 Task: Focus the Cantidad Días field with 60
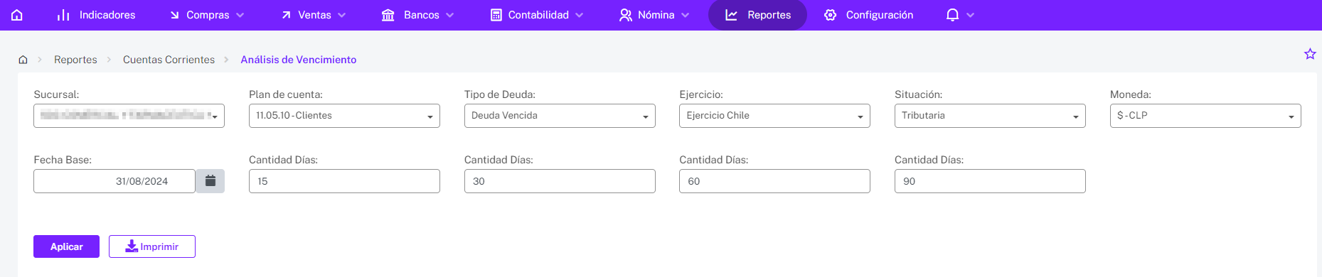(x=774, y=181)
